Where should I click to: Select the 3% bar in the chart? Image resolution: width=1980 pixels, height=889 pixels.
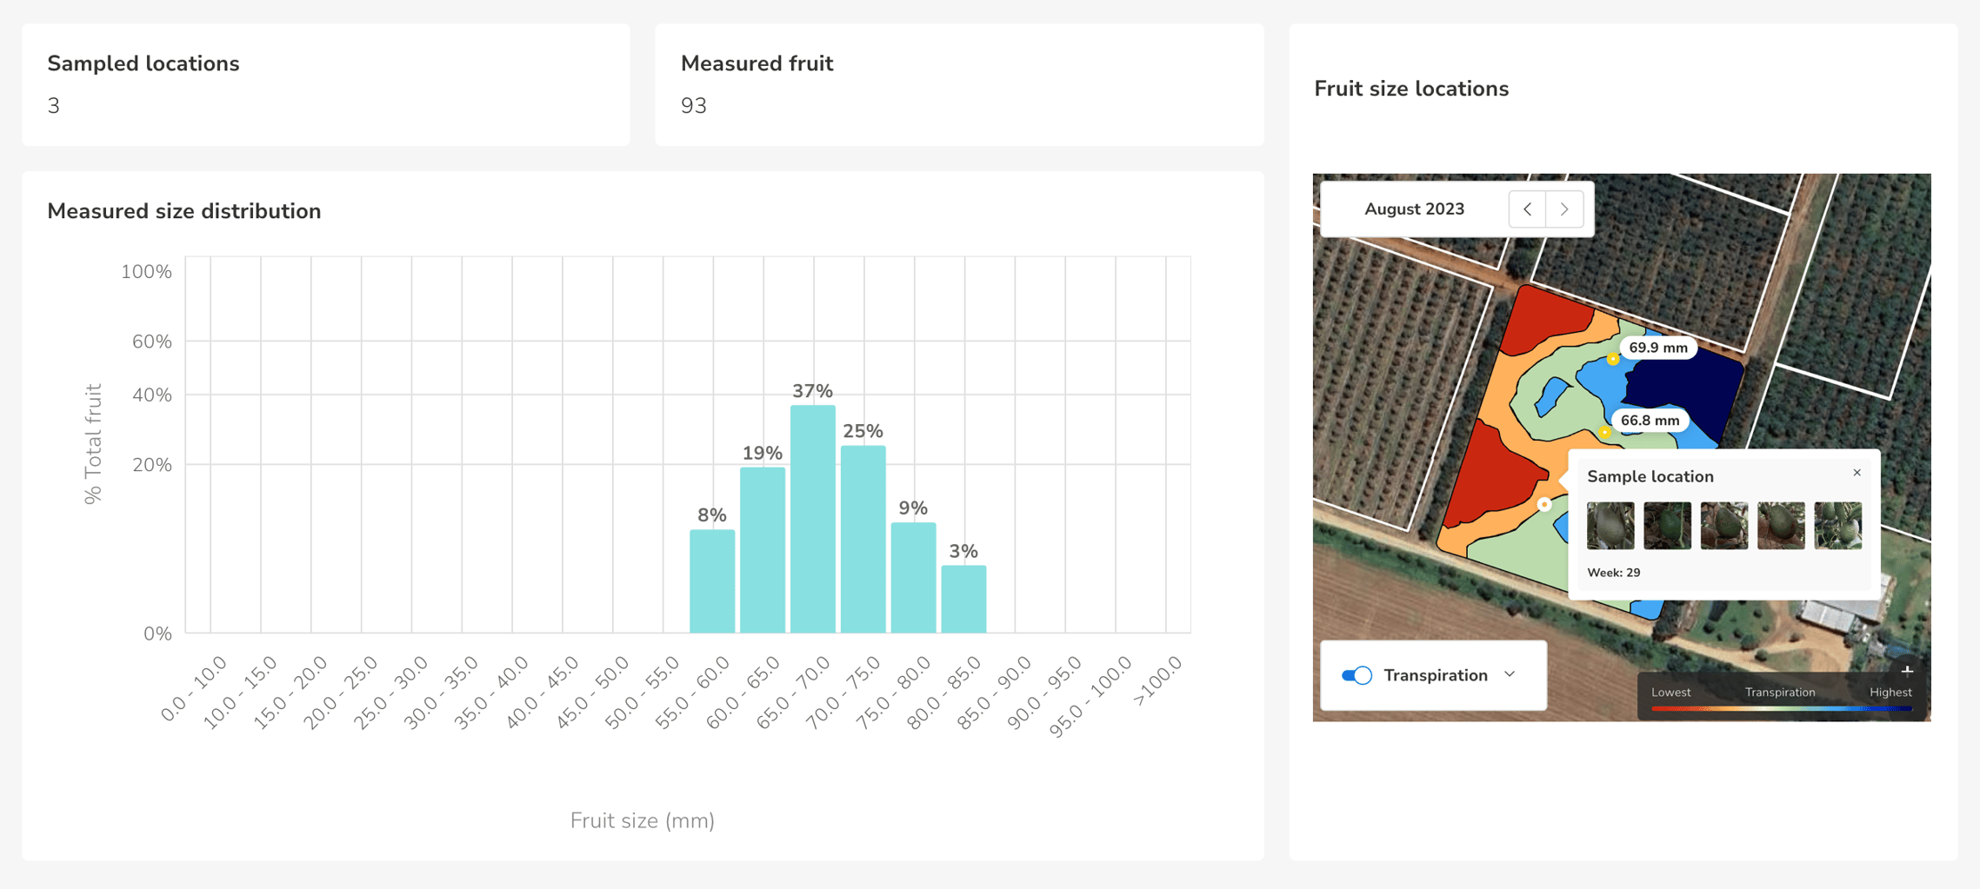pyautogui.click(x=963, y=600)
